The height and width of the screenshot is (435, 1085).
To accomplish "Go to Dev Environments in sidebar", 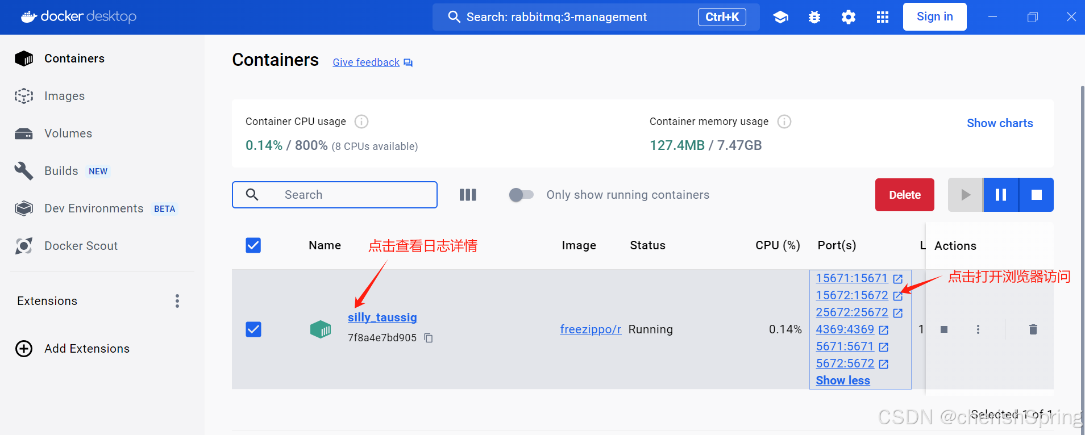I will click(x=94, y=208).
